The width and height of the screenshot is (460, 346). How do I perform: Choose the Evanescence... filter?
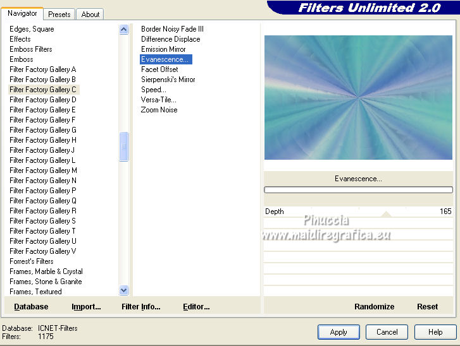click(x=166, y=59)
